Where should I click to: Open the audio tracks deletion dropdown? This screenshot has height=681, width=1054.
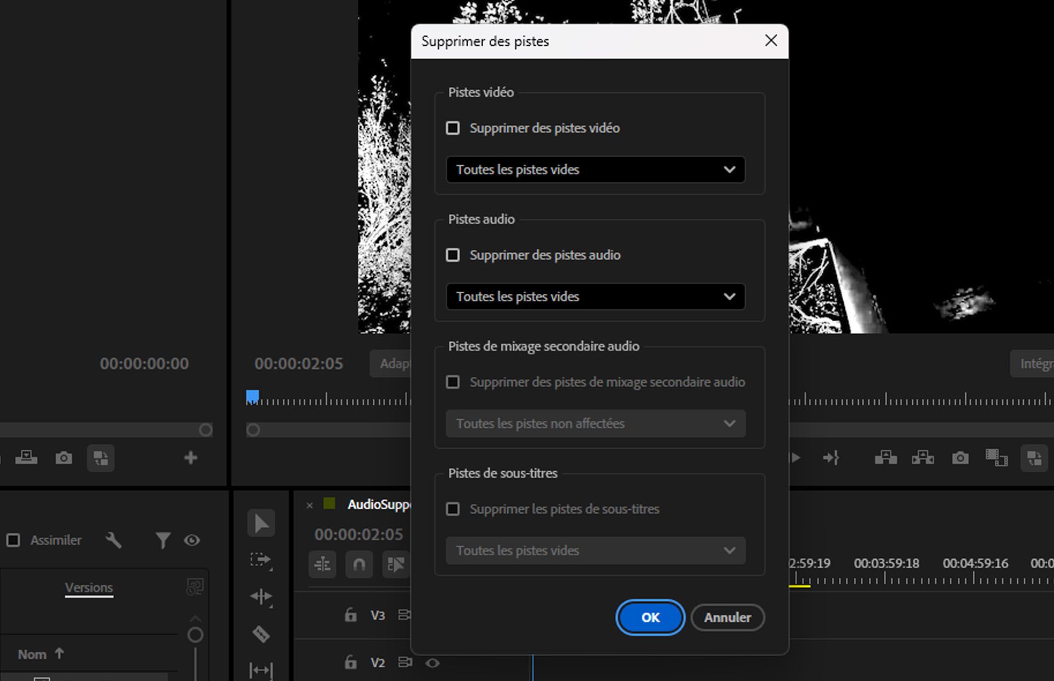[x=595, y=297]
